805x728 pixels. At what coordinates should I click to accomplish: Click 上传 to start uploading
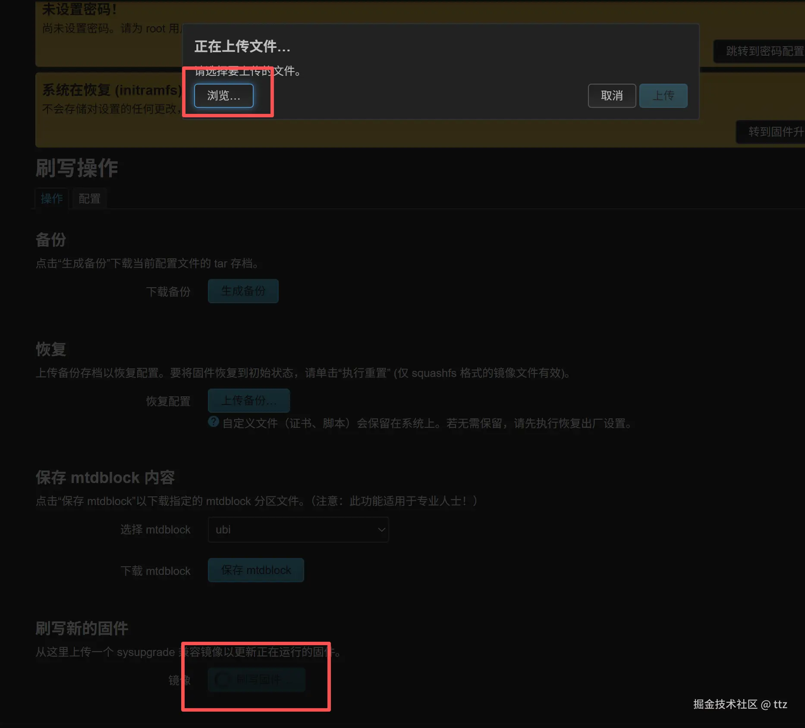(x=663, y=96)
